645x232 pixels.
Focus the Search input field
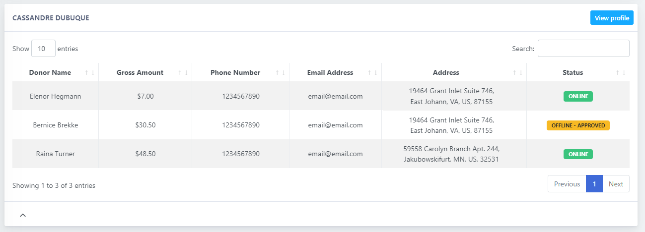[583, 49]
